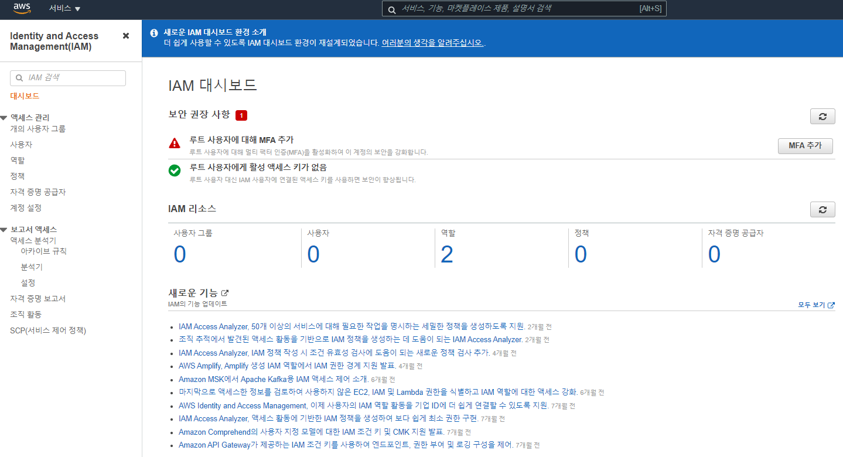This screenshot has width=843, height=457.
Task: Open AWS Amplify 권한 경계 지원 news link
Action: pos(287,366)
